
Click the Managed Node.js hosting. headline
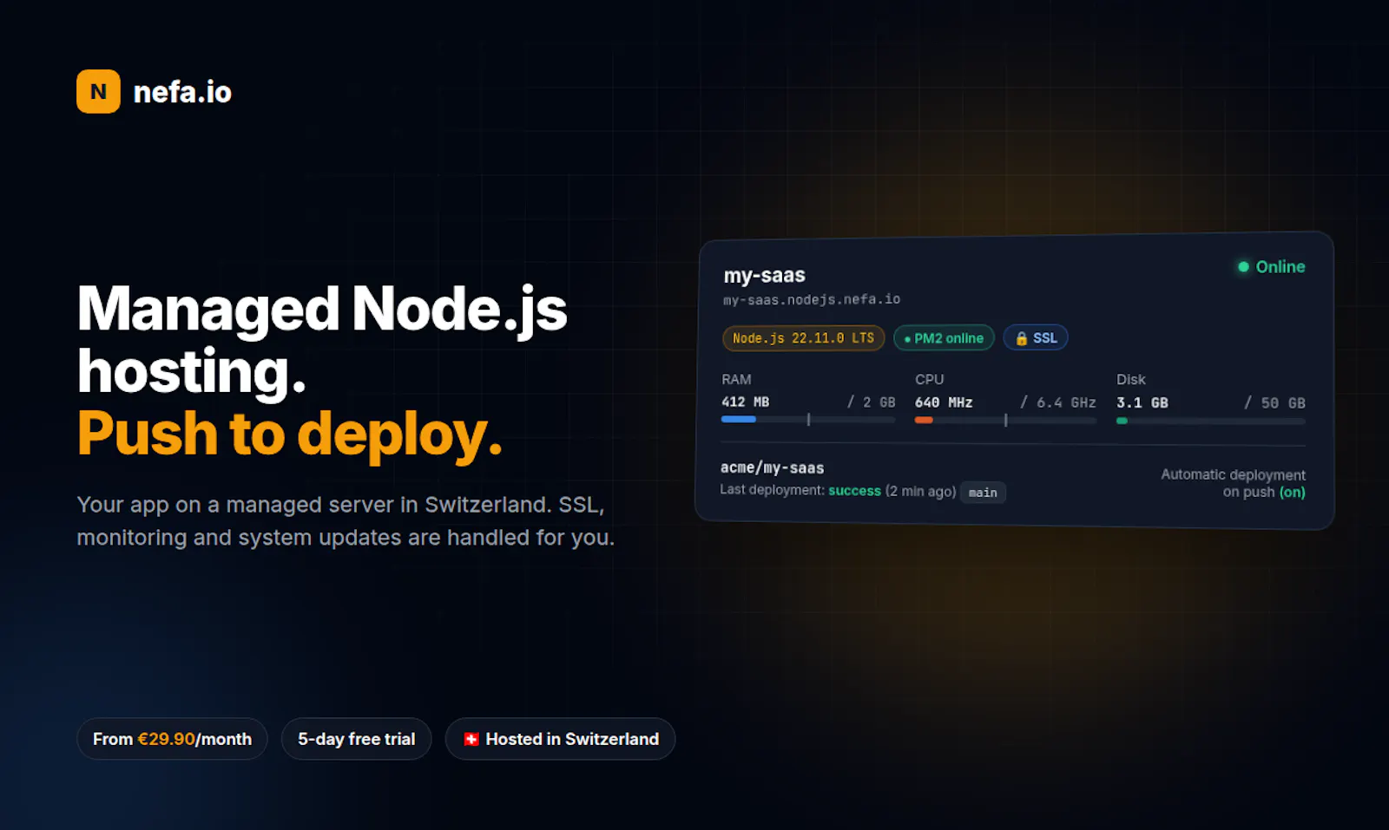(322, 339)
